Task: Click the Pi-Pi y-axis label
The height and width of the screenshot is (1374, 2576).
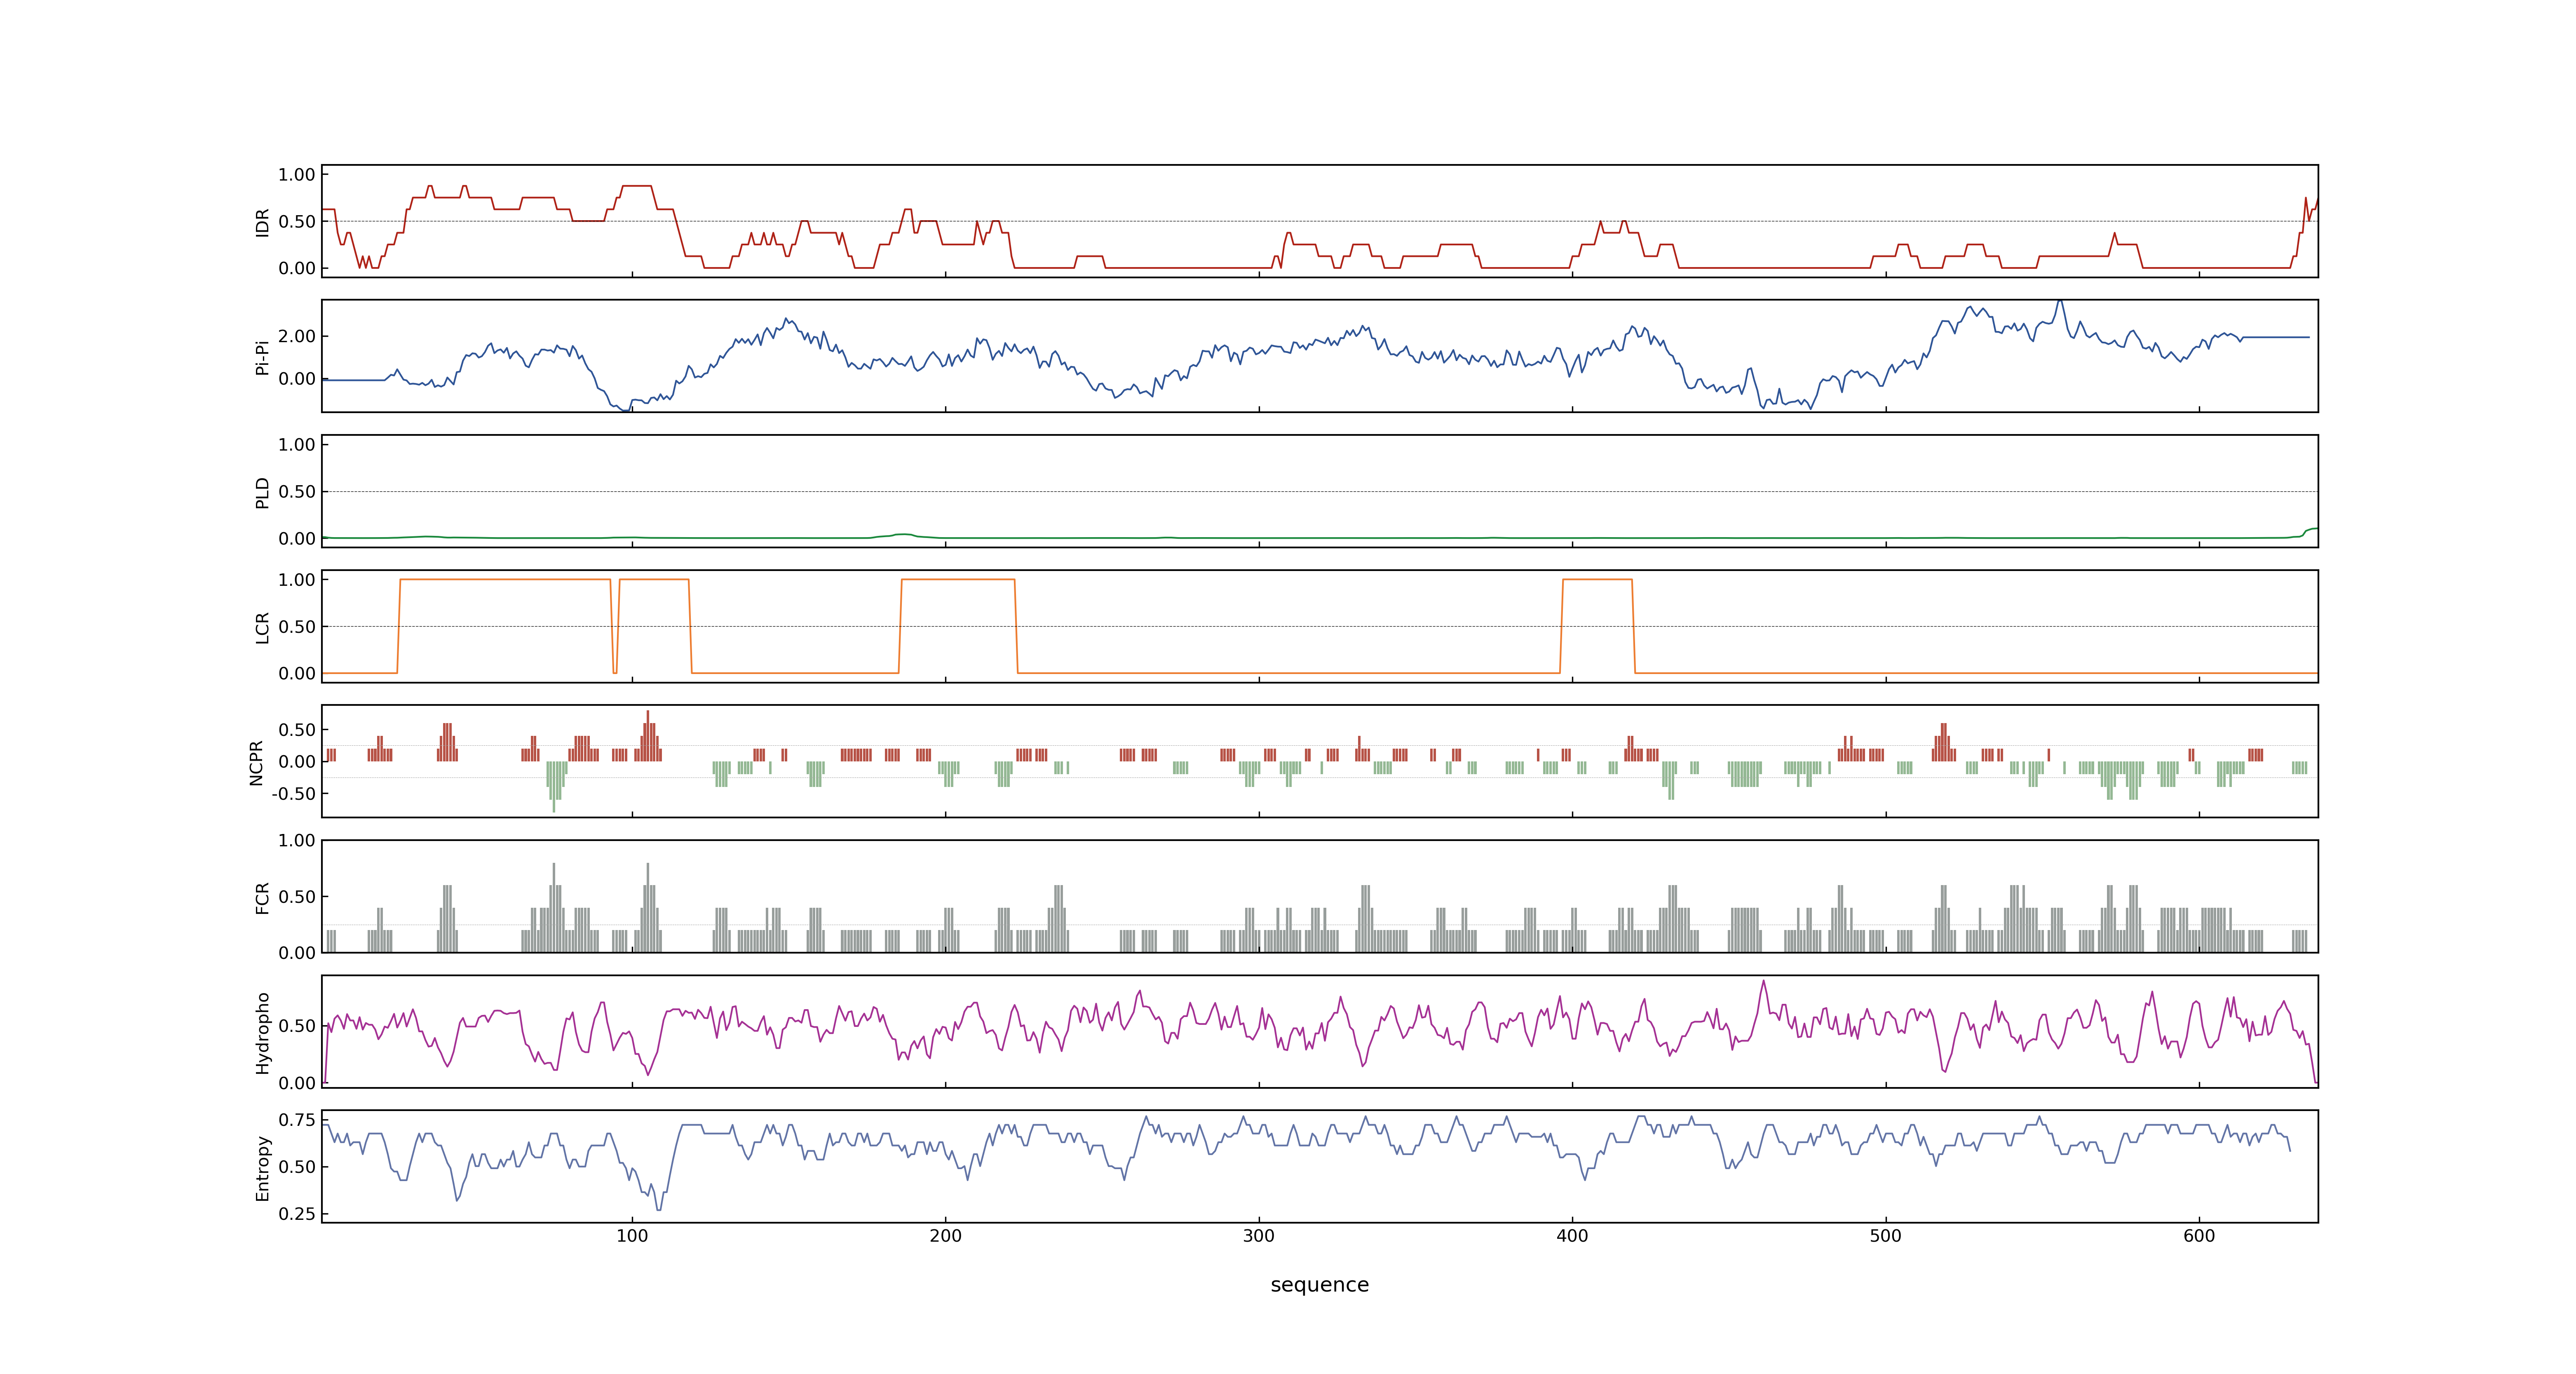Action: click(262, 357)
